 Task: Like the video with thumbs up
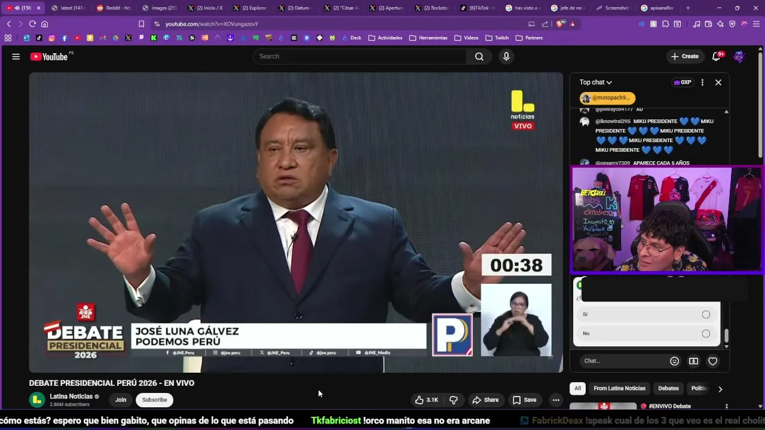click(427, 400)
